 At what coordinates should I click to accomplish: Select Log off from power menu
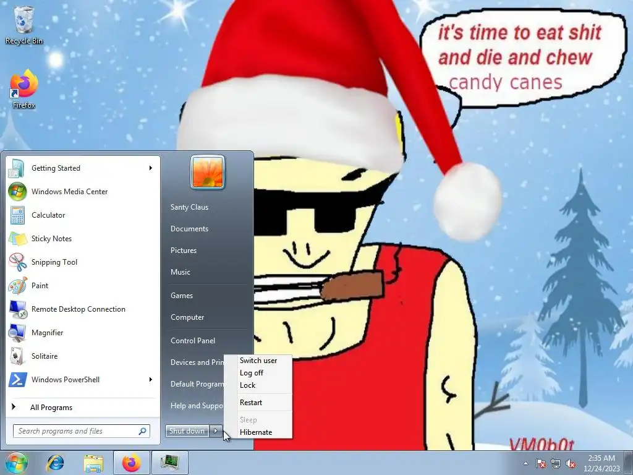(x=252, y=373)
